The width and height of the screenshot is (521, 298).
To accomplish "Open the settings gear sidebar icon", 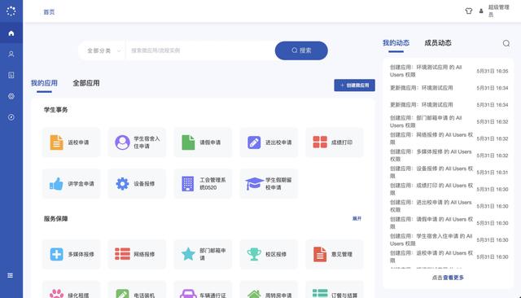I will click(x=11, y=96).
